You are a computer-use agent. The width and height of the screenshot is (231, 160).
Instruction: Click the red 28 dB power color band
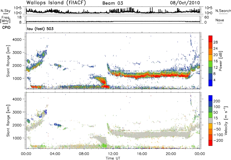[x=210, y=39]
